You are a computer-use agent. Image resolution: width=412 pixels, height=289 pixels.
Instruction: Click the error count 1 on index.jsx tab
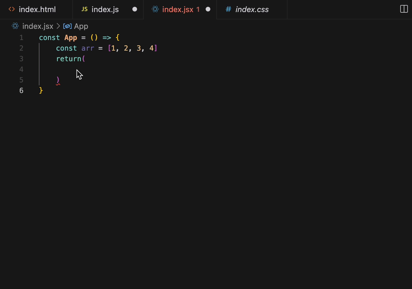pos(198,9)
